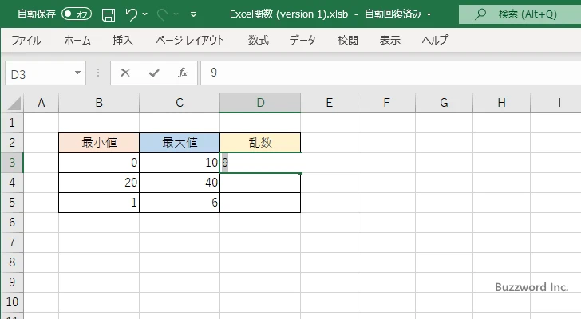Open the ページ レイアウト tab
The width and height of the screenshot is (581, 319).
click(x=190, y=40)
